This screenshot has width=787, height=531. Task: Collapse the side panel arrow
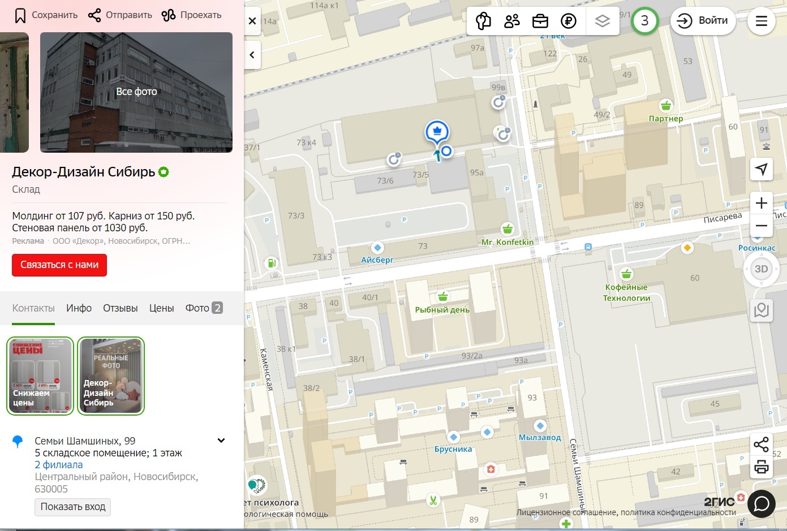252,55
